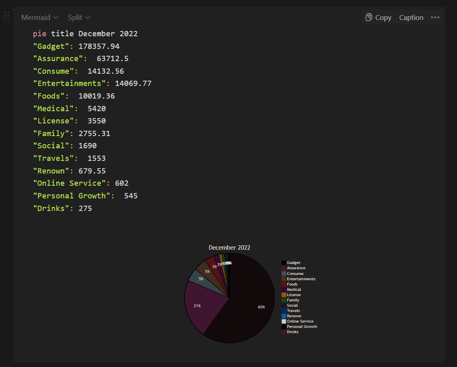Click the six-dot drag handle icon

(6, 15)
